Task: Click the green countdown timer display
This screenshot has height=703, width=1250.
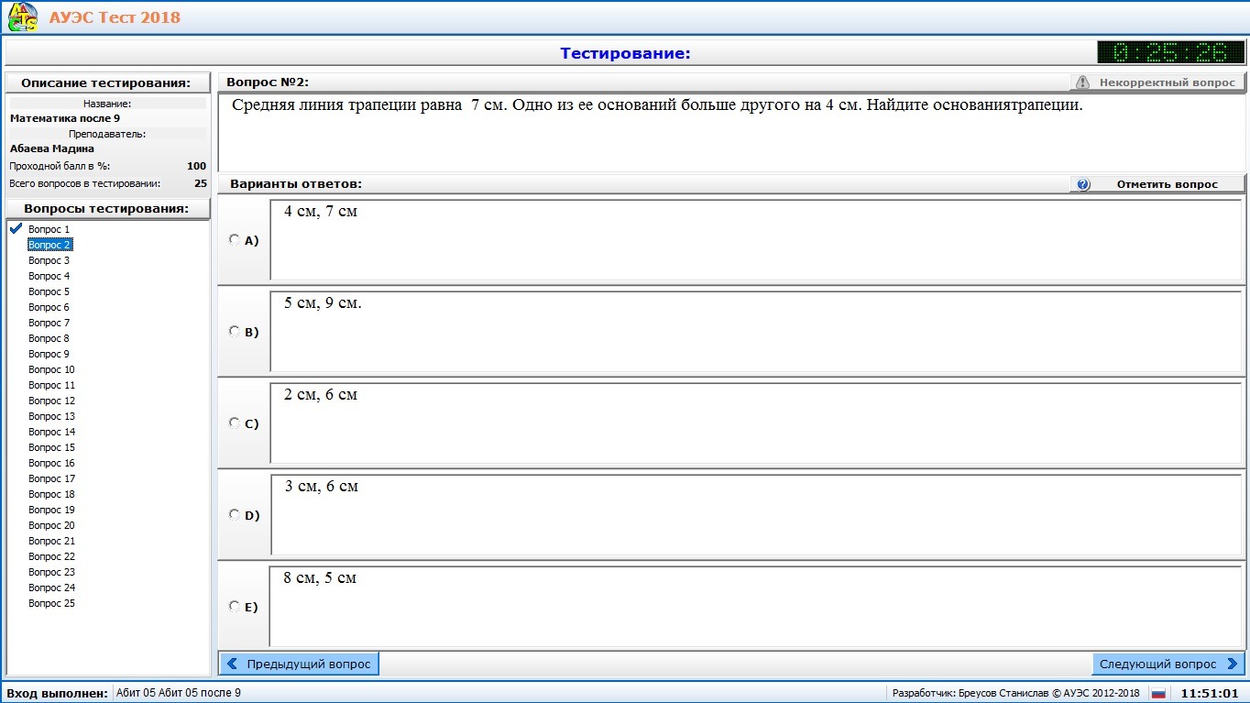Action: 1171,53
